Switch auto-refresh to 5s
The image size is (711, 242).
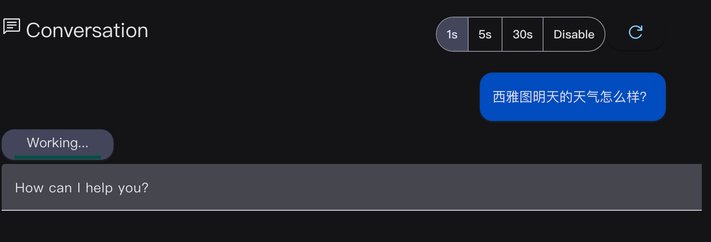point(485,34)
